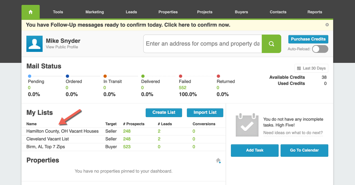Click the address search input field

tap(203, 44)
